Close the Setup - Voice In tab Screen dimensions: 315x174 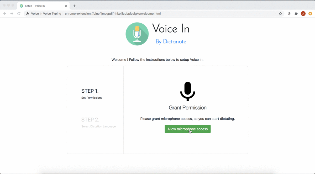(66, 6)
